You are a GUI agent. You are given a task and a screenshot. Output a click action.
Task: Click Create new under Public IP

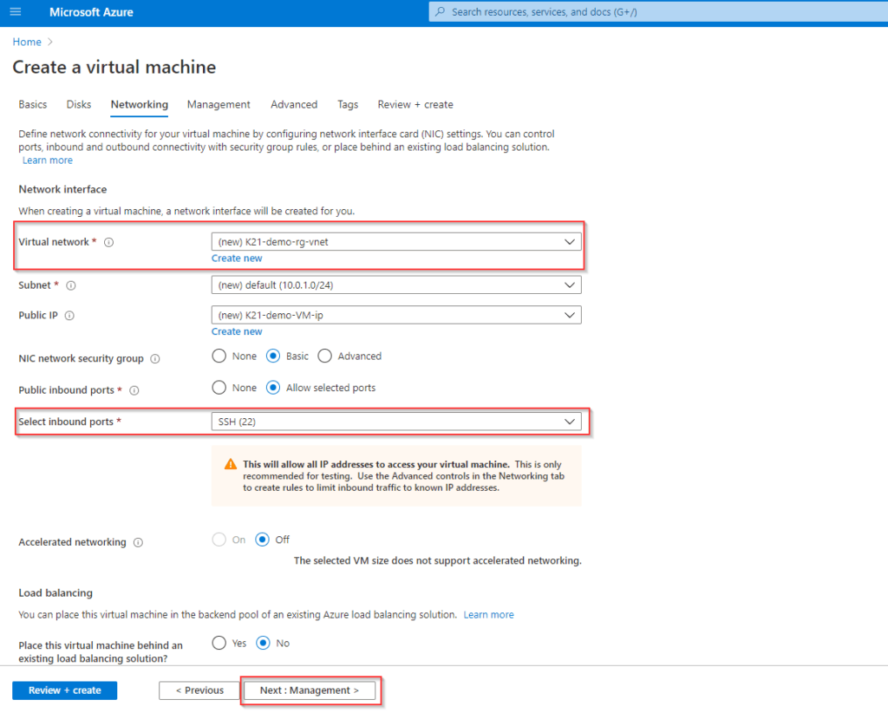click(x=237, y=331)
